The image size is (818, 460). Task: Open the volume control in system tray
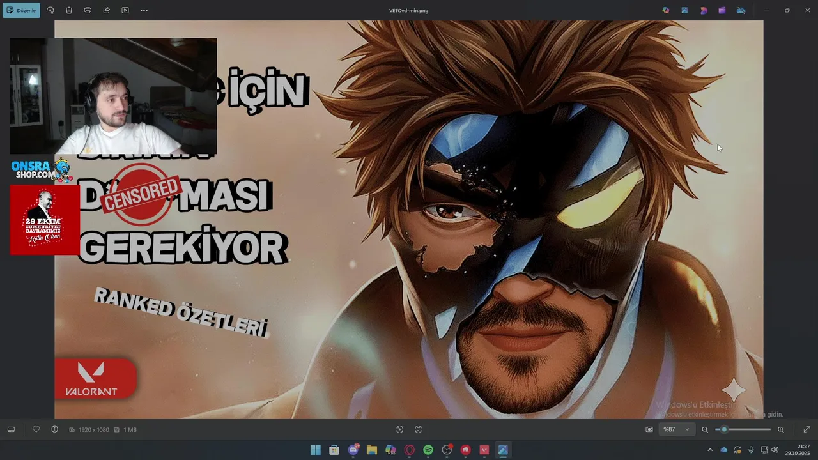[x=775, y=450]
